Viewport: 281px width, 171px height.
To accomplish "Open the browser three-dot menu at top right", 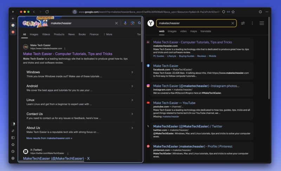I will coord(267,12).
